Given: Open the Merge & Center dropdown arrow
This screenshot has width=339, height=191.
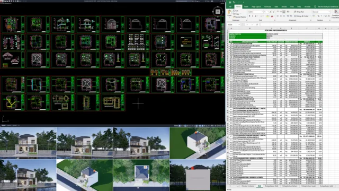Looking at the screenshot, I should 310,16.
